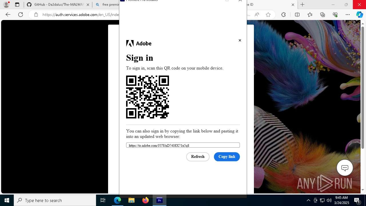Click the page vertical scrollbar
This screenshot has width=366, height=206.
pos(363,87)
